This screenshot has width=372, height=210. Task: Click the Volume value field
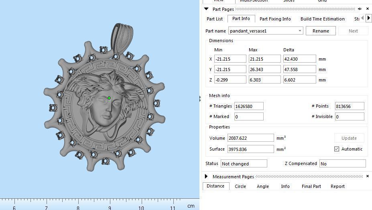pos(250,138)
